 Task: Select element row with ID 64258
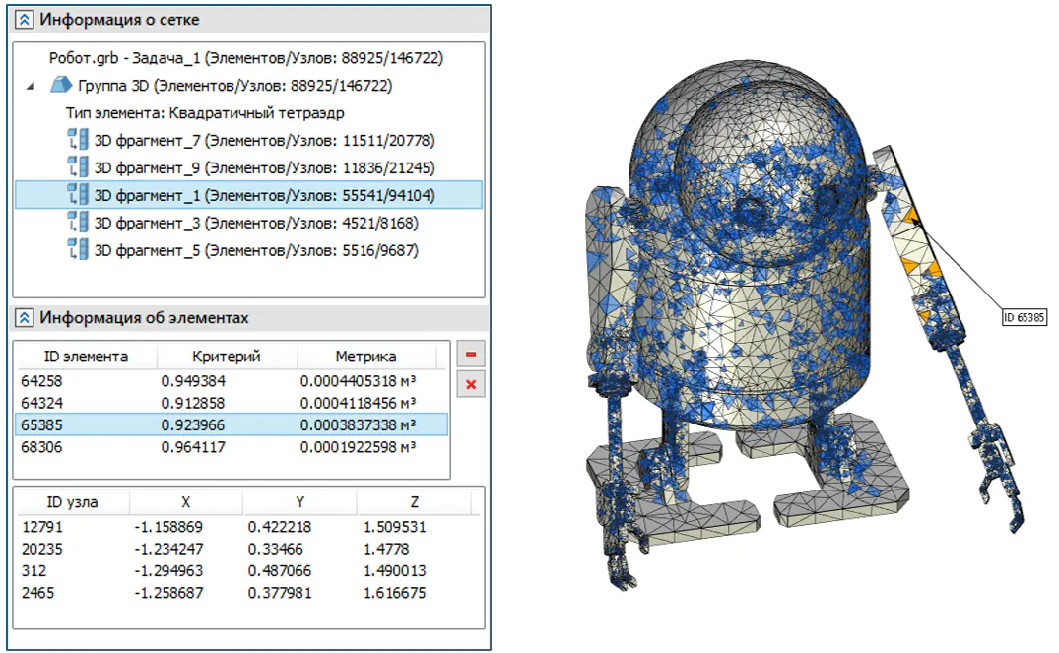click(x=231, y=381)
